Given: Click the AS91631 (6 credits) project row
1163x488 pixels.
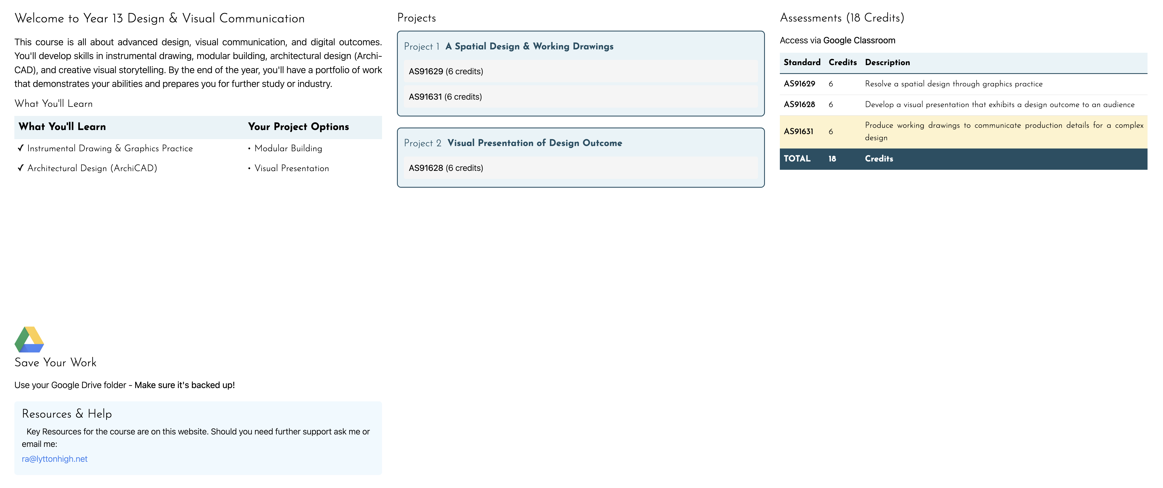Looking at the screenshot, I should click(581, 97).
